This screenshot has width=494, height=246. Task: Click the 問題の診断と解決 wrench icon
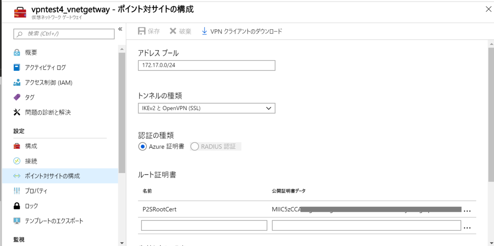pos(17,112)
